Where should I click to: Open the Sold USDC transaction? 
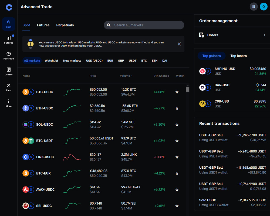[232, 202]
